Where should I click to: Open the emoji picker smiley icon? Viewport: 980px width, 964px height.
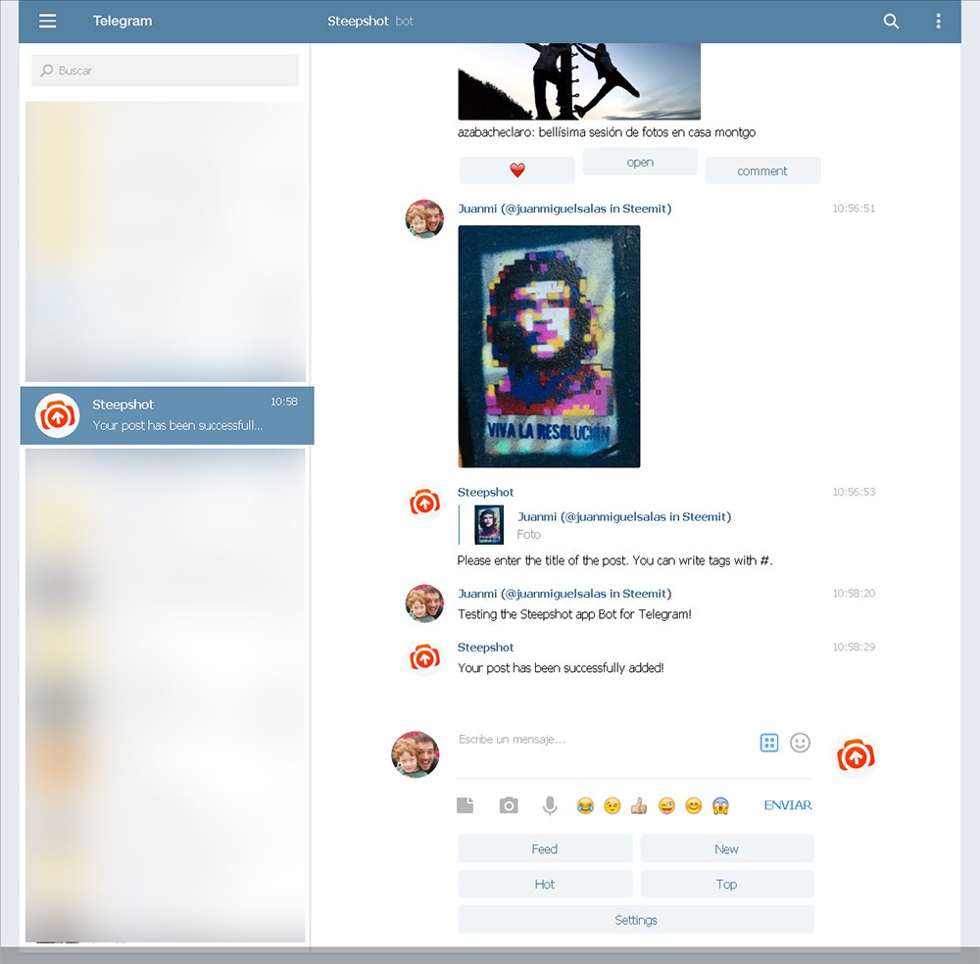click(800, 743)
